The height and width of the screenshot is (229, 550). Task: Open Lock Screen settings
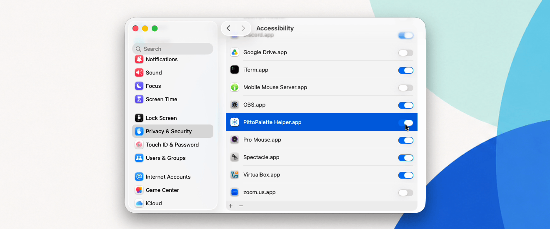coord(172,118)
